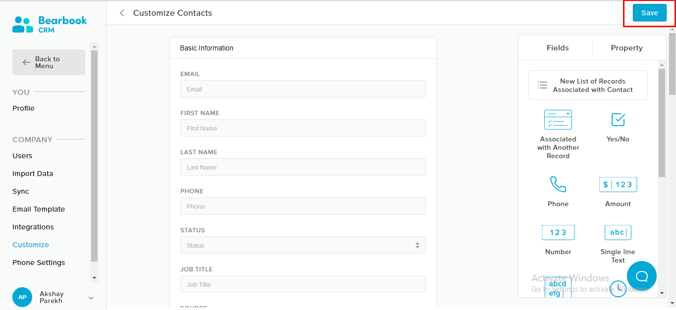The height and width of the screenshot is (310, 676).
Task: Switch to the Fields tab
Action: pyautogui.click(x=558, y=48)
